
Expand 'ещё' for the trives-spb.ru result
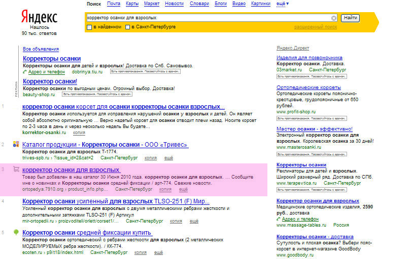(168, 158)
